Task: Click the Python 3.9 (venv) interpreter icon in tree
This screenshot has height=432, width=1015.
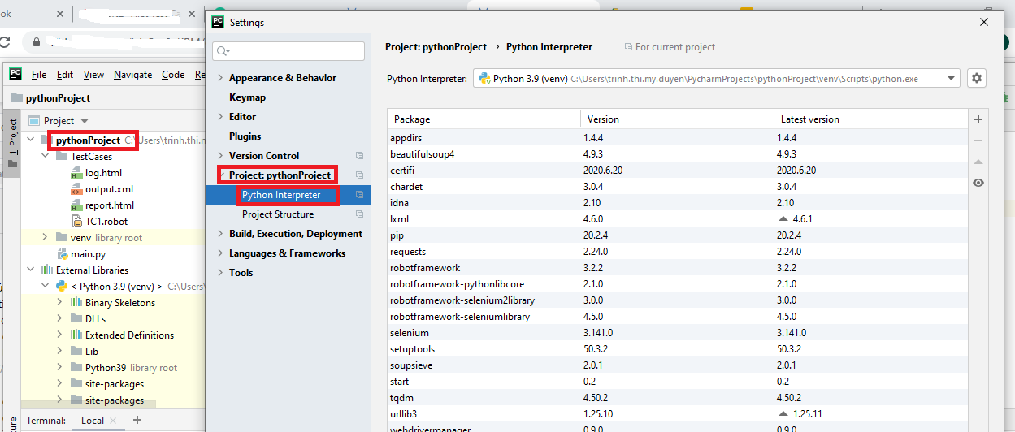Action: [x=62, y=287]
